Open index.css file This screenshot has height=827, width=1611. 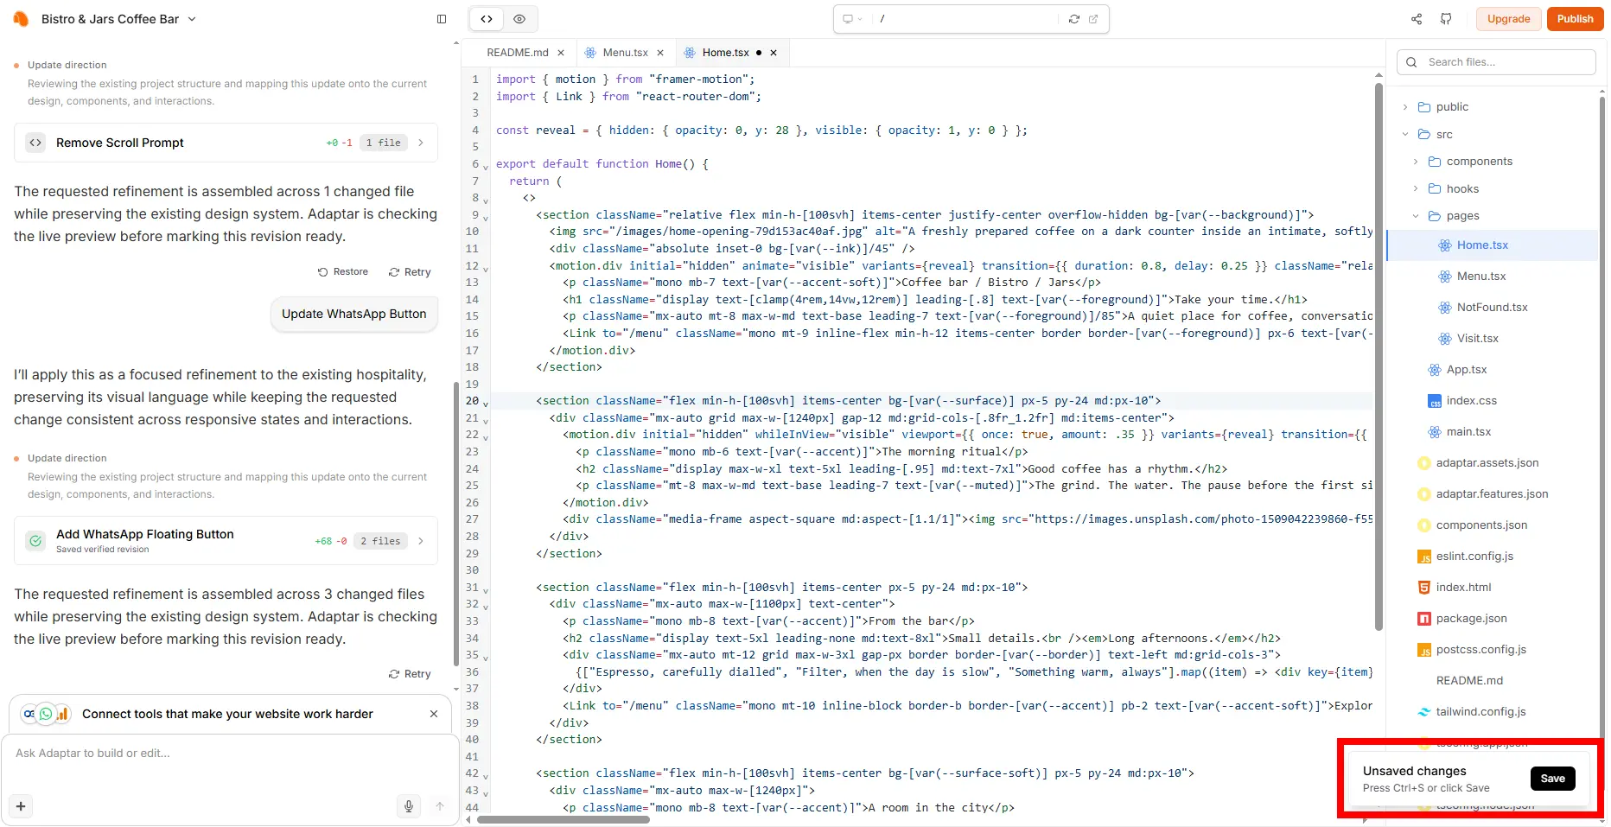(1471, 401)
